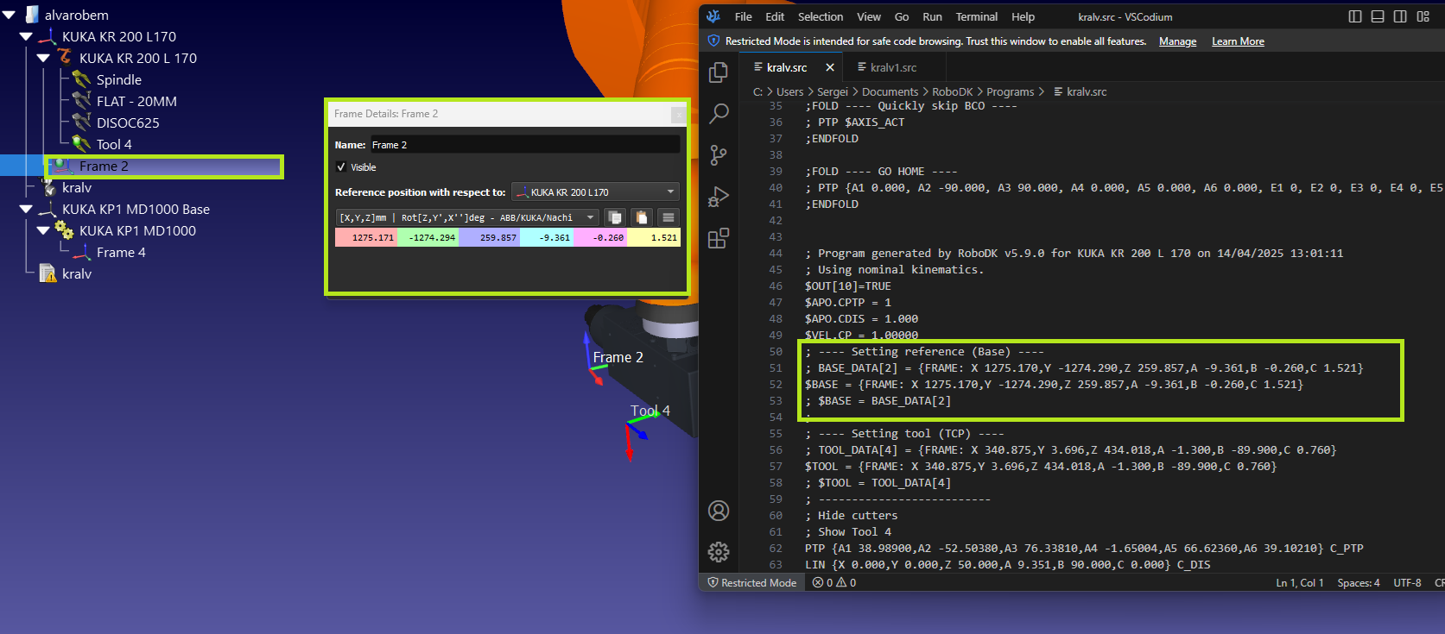The width and height of the screenshot is (1445, 634).
Task: Open the Search icon in activity bar
Action: click(x=718, y=113)
